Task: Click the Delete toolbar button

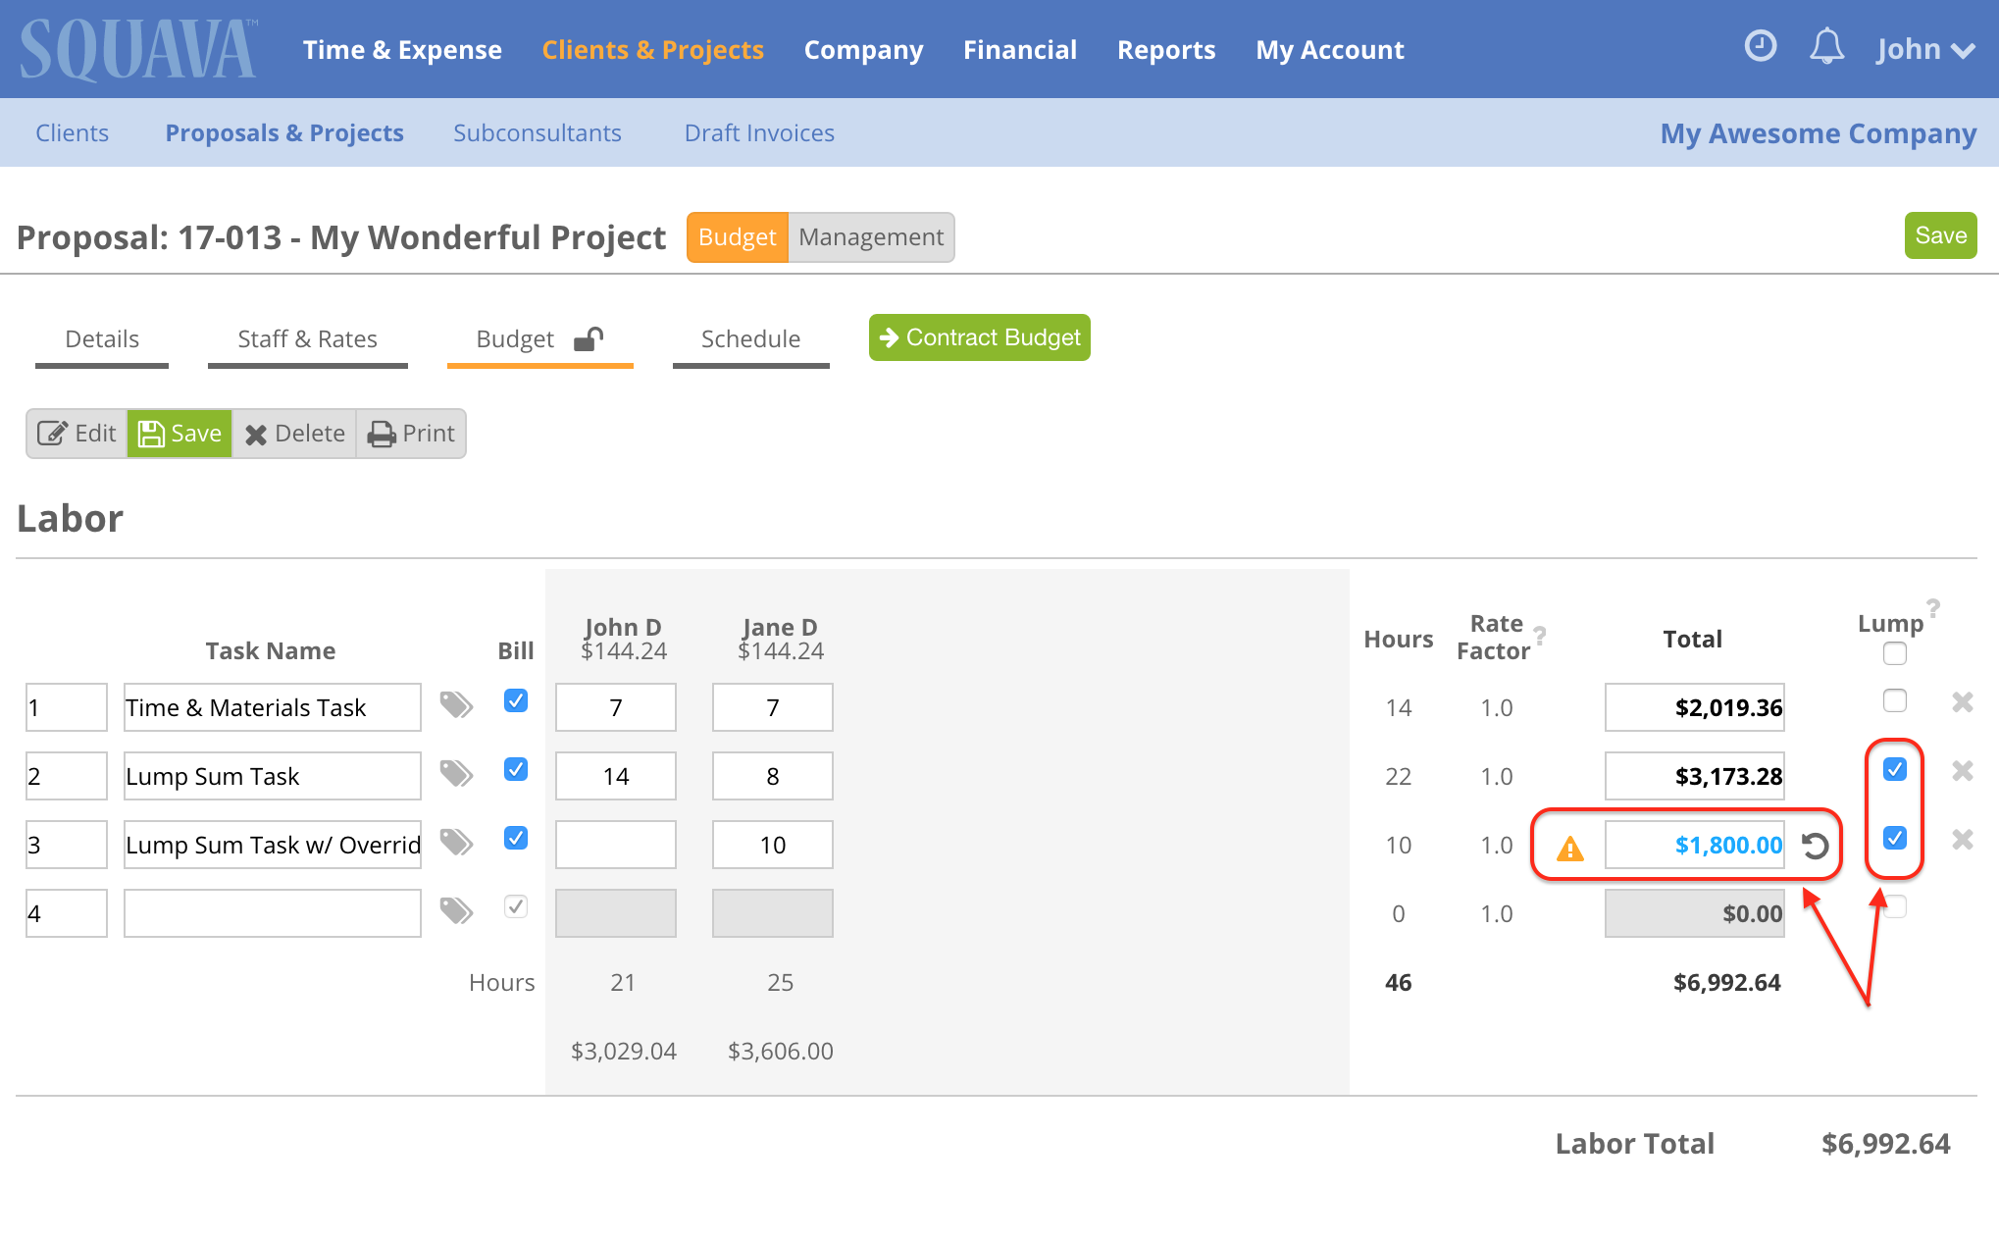Action: [294, 434]
